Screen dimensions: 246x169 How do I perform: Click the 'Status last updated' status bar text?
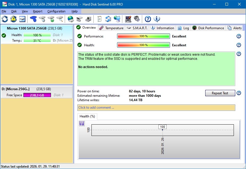click(30, 167)
